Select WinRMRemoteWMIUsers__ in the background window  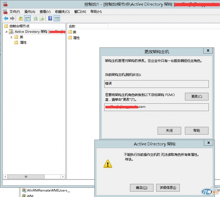click(46, 190)
